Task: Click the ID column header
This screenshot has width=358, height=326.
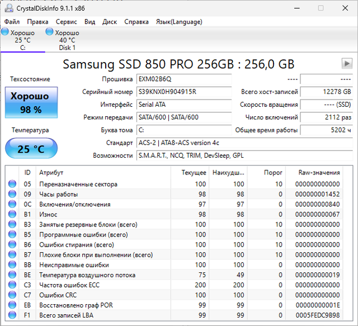Action: tap(27, 173)
